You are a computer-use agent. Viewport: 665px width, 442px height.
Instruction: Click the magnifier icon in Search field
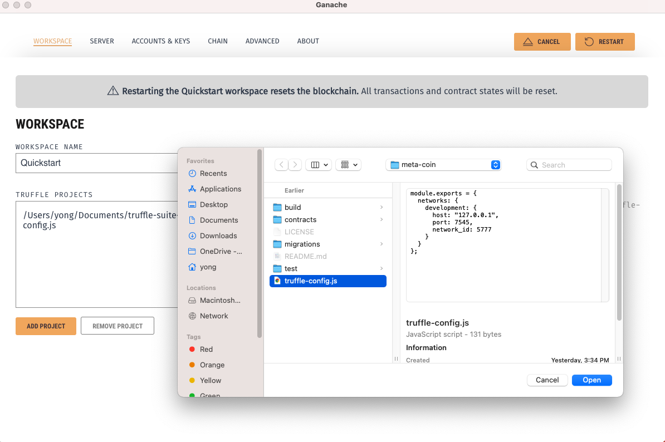534,165
